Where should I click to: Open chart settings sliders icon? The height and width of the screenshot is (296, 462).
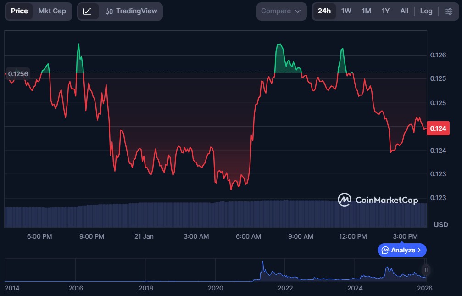449,11
